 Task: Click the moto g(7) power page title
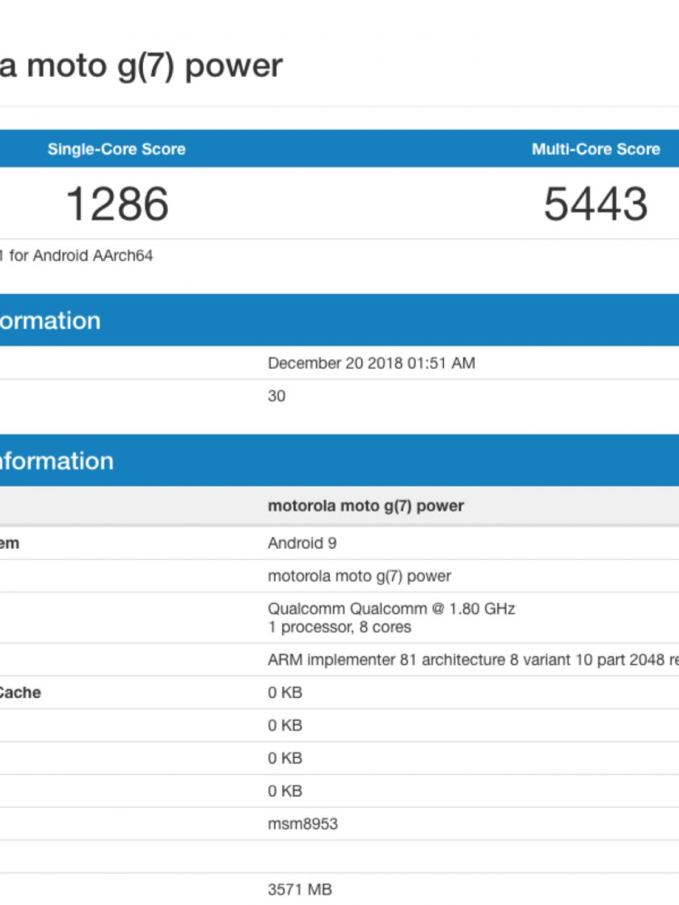tap(141, 65)
